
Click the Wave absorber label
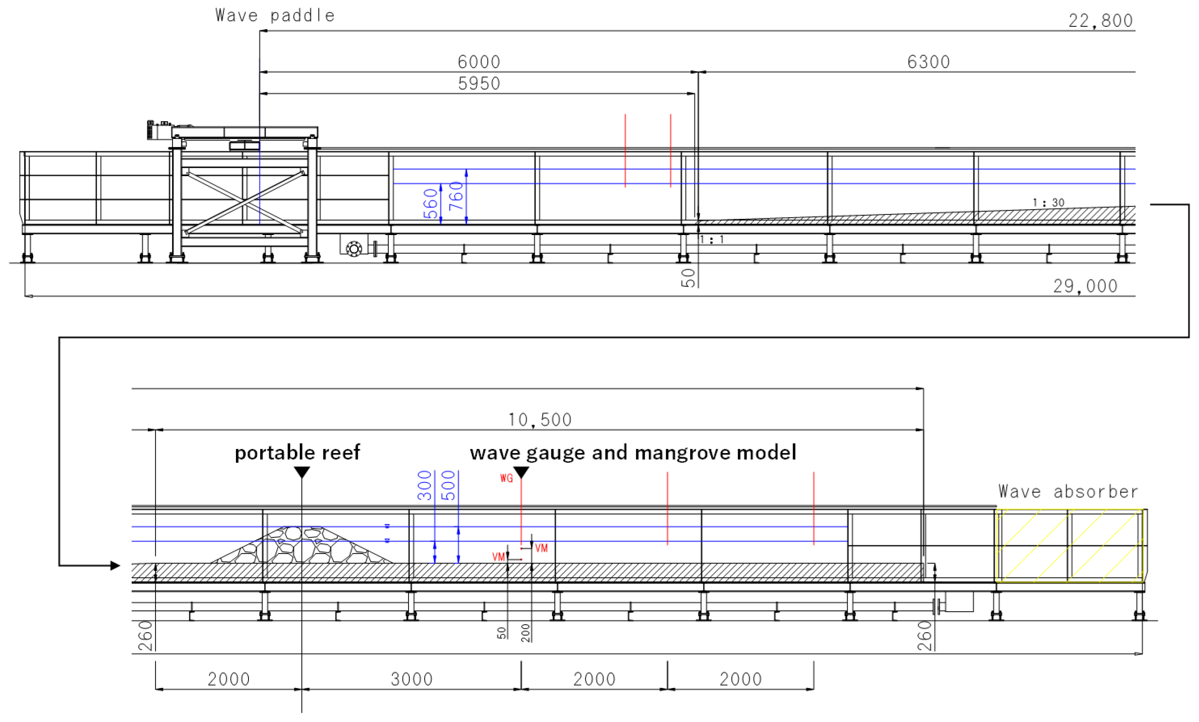[x=1068, y=491]
